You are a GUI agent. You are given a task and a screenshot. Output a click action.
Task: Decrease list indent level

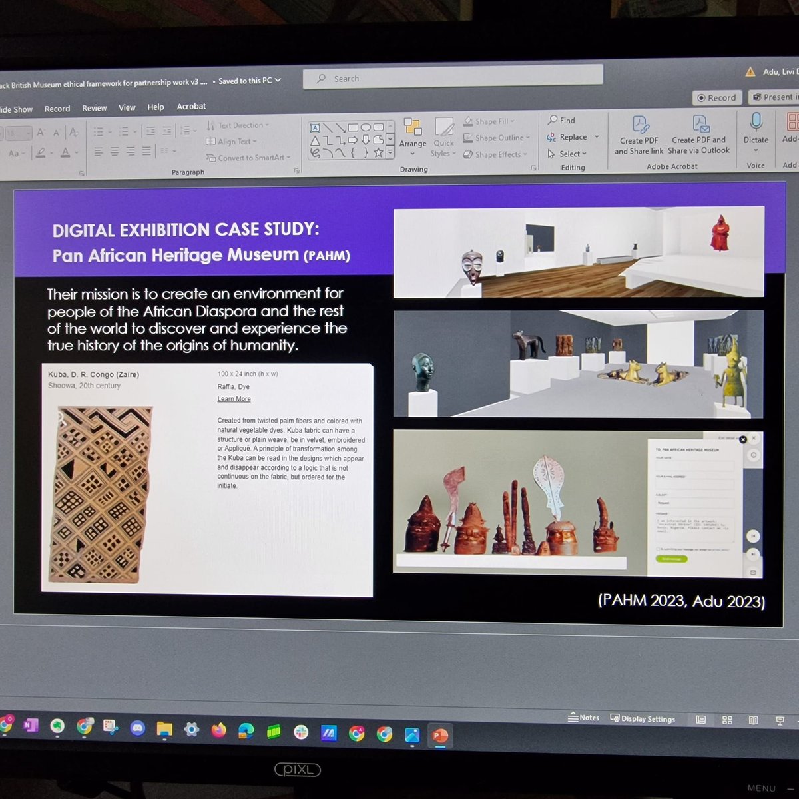click(150, 131)
